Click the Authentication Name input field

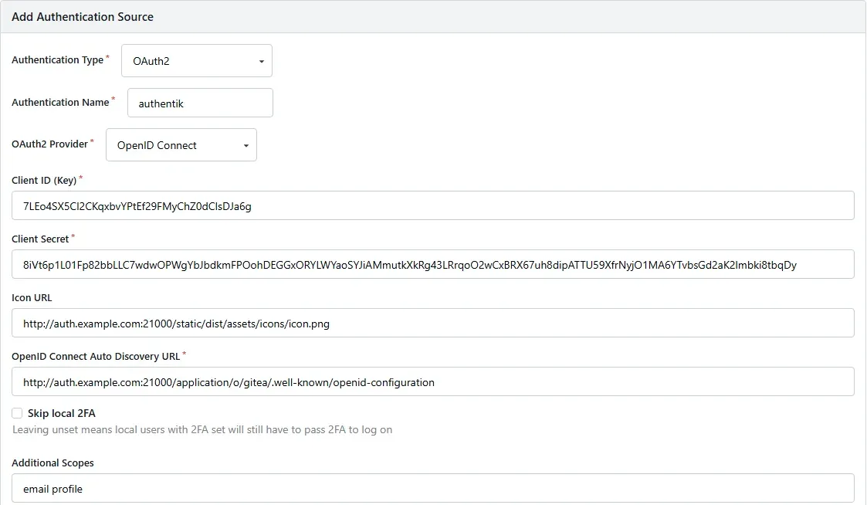[x=200, y=103]
